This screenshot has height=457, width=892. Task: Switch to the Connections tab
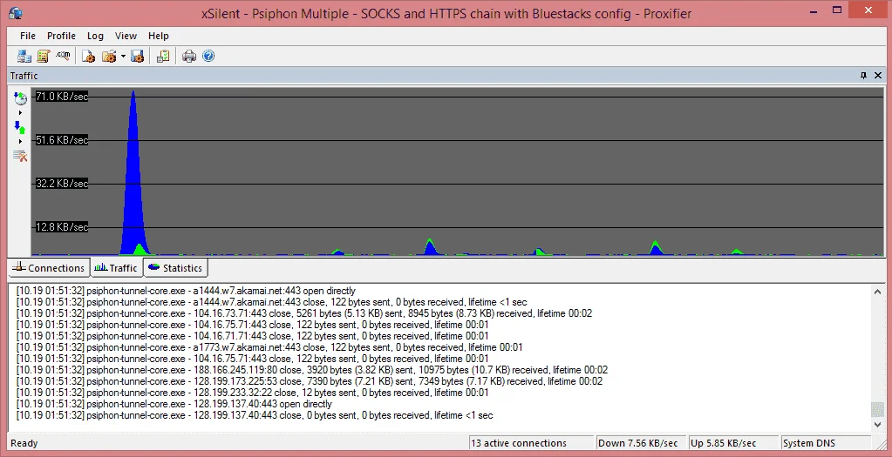click(48, 268)
